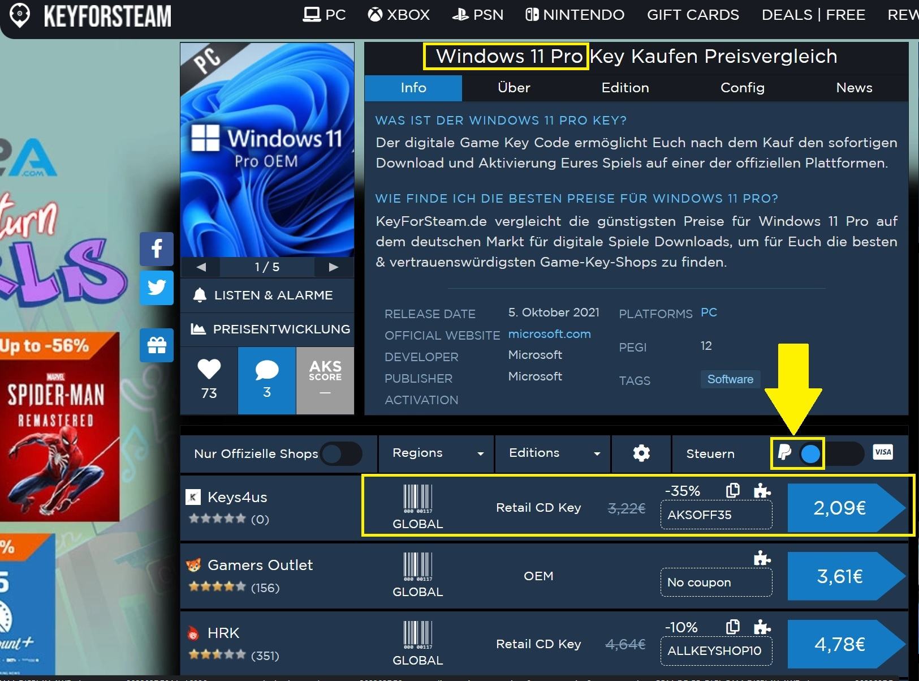Copy the ALLKEYSHOP10 coupon code

(733, 627)
